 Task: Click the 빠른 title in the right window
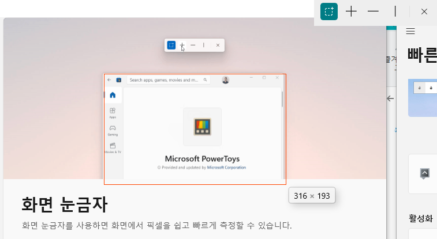click(x=422, y=55)
